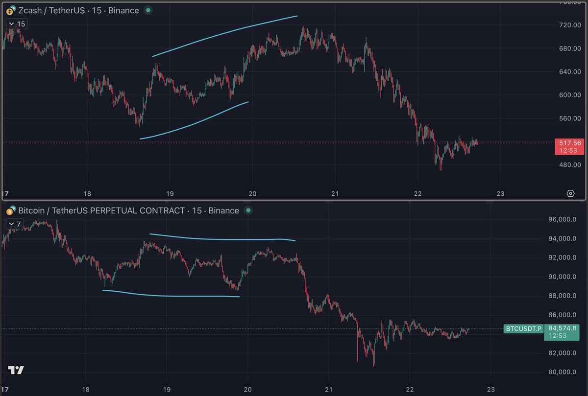The width and height of the screenshot is (588, 396).
Task: Expand the collapsed legend showing 15 indicators
Action: click(x=17, y=24)
